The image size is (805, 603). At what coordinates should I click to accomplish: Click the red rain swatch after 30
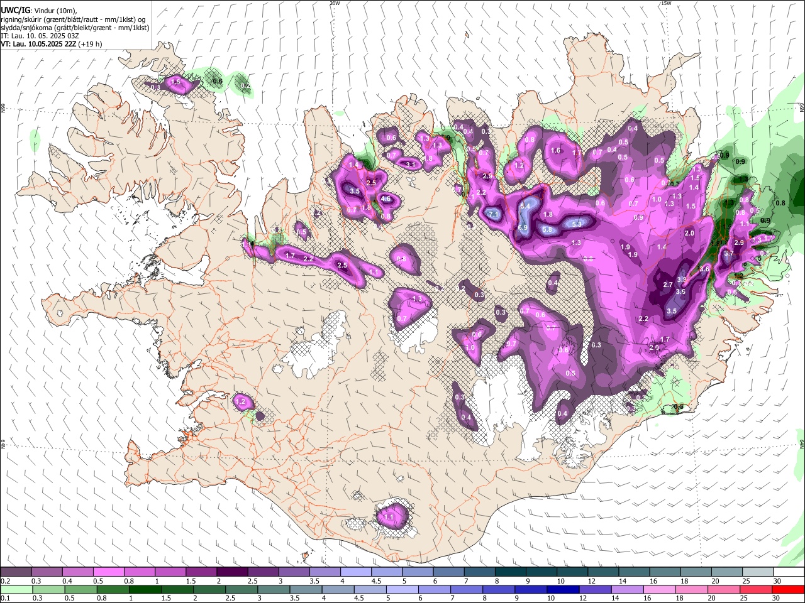pos(789,589)
